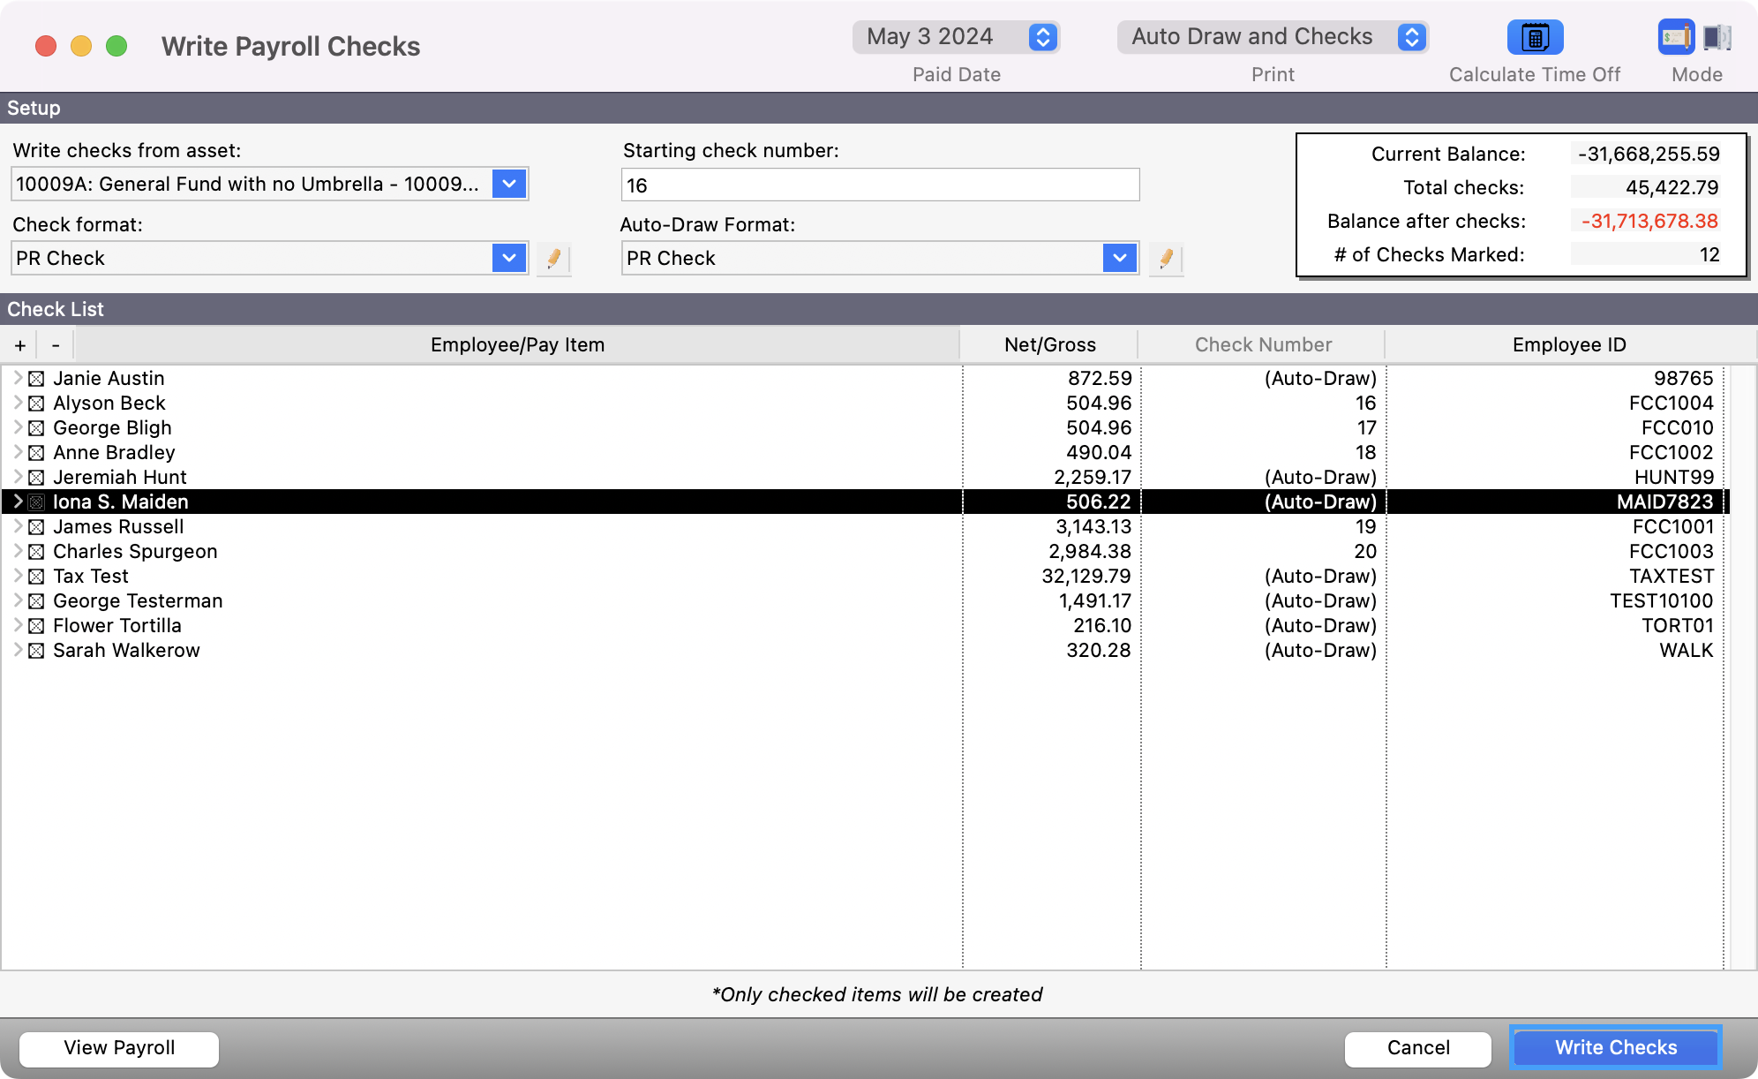1758x1079 pixels.
Task: Click the minus collapse-all button in Check List
Action: click(56, 345)
